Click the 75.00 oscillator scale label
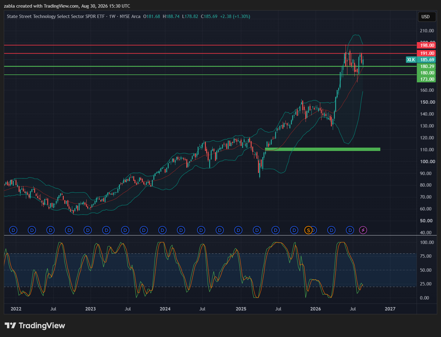The height and width of the screenshot is (337, 441). coord(426,256)
